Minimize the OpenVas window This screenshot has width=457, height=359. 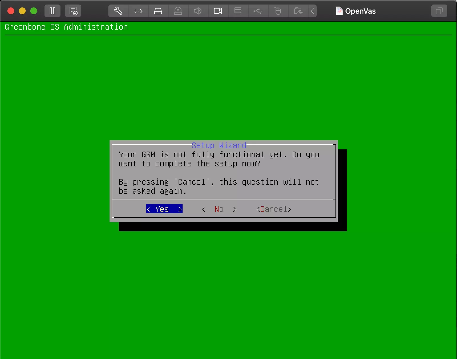(x=22, y=11)
